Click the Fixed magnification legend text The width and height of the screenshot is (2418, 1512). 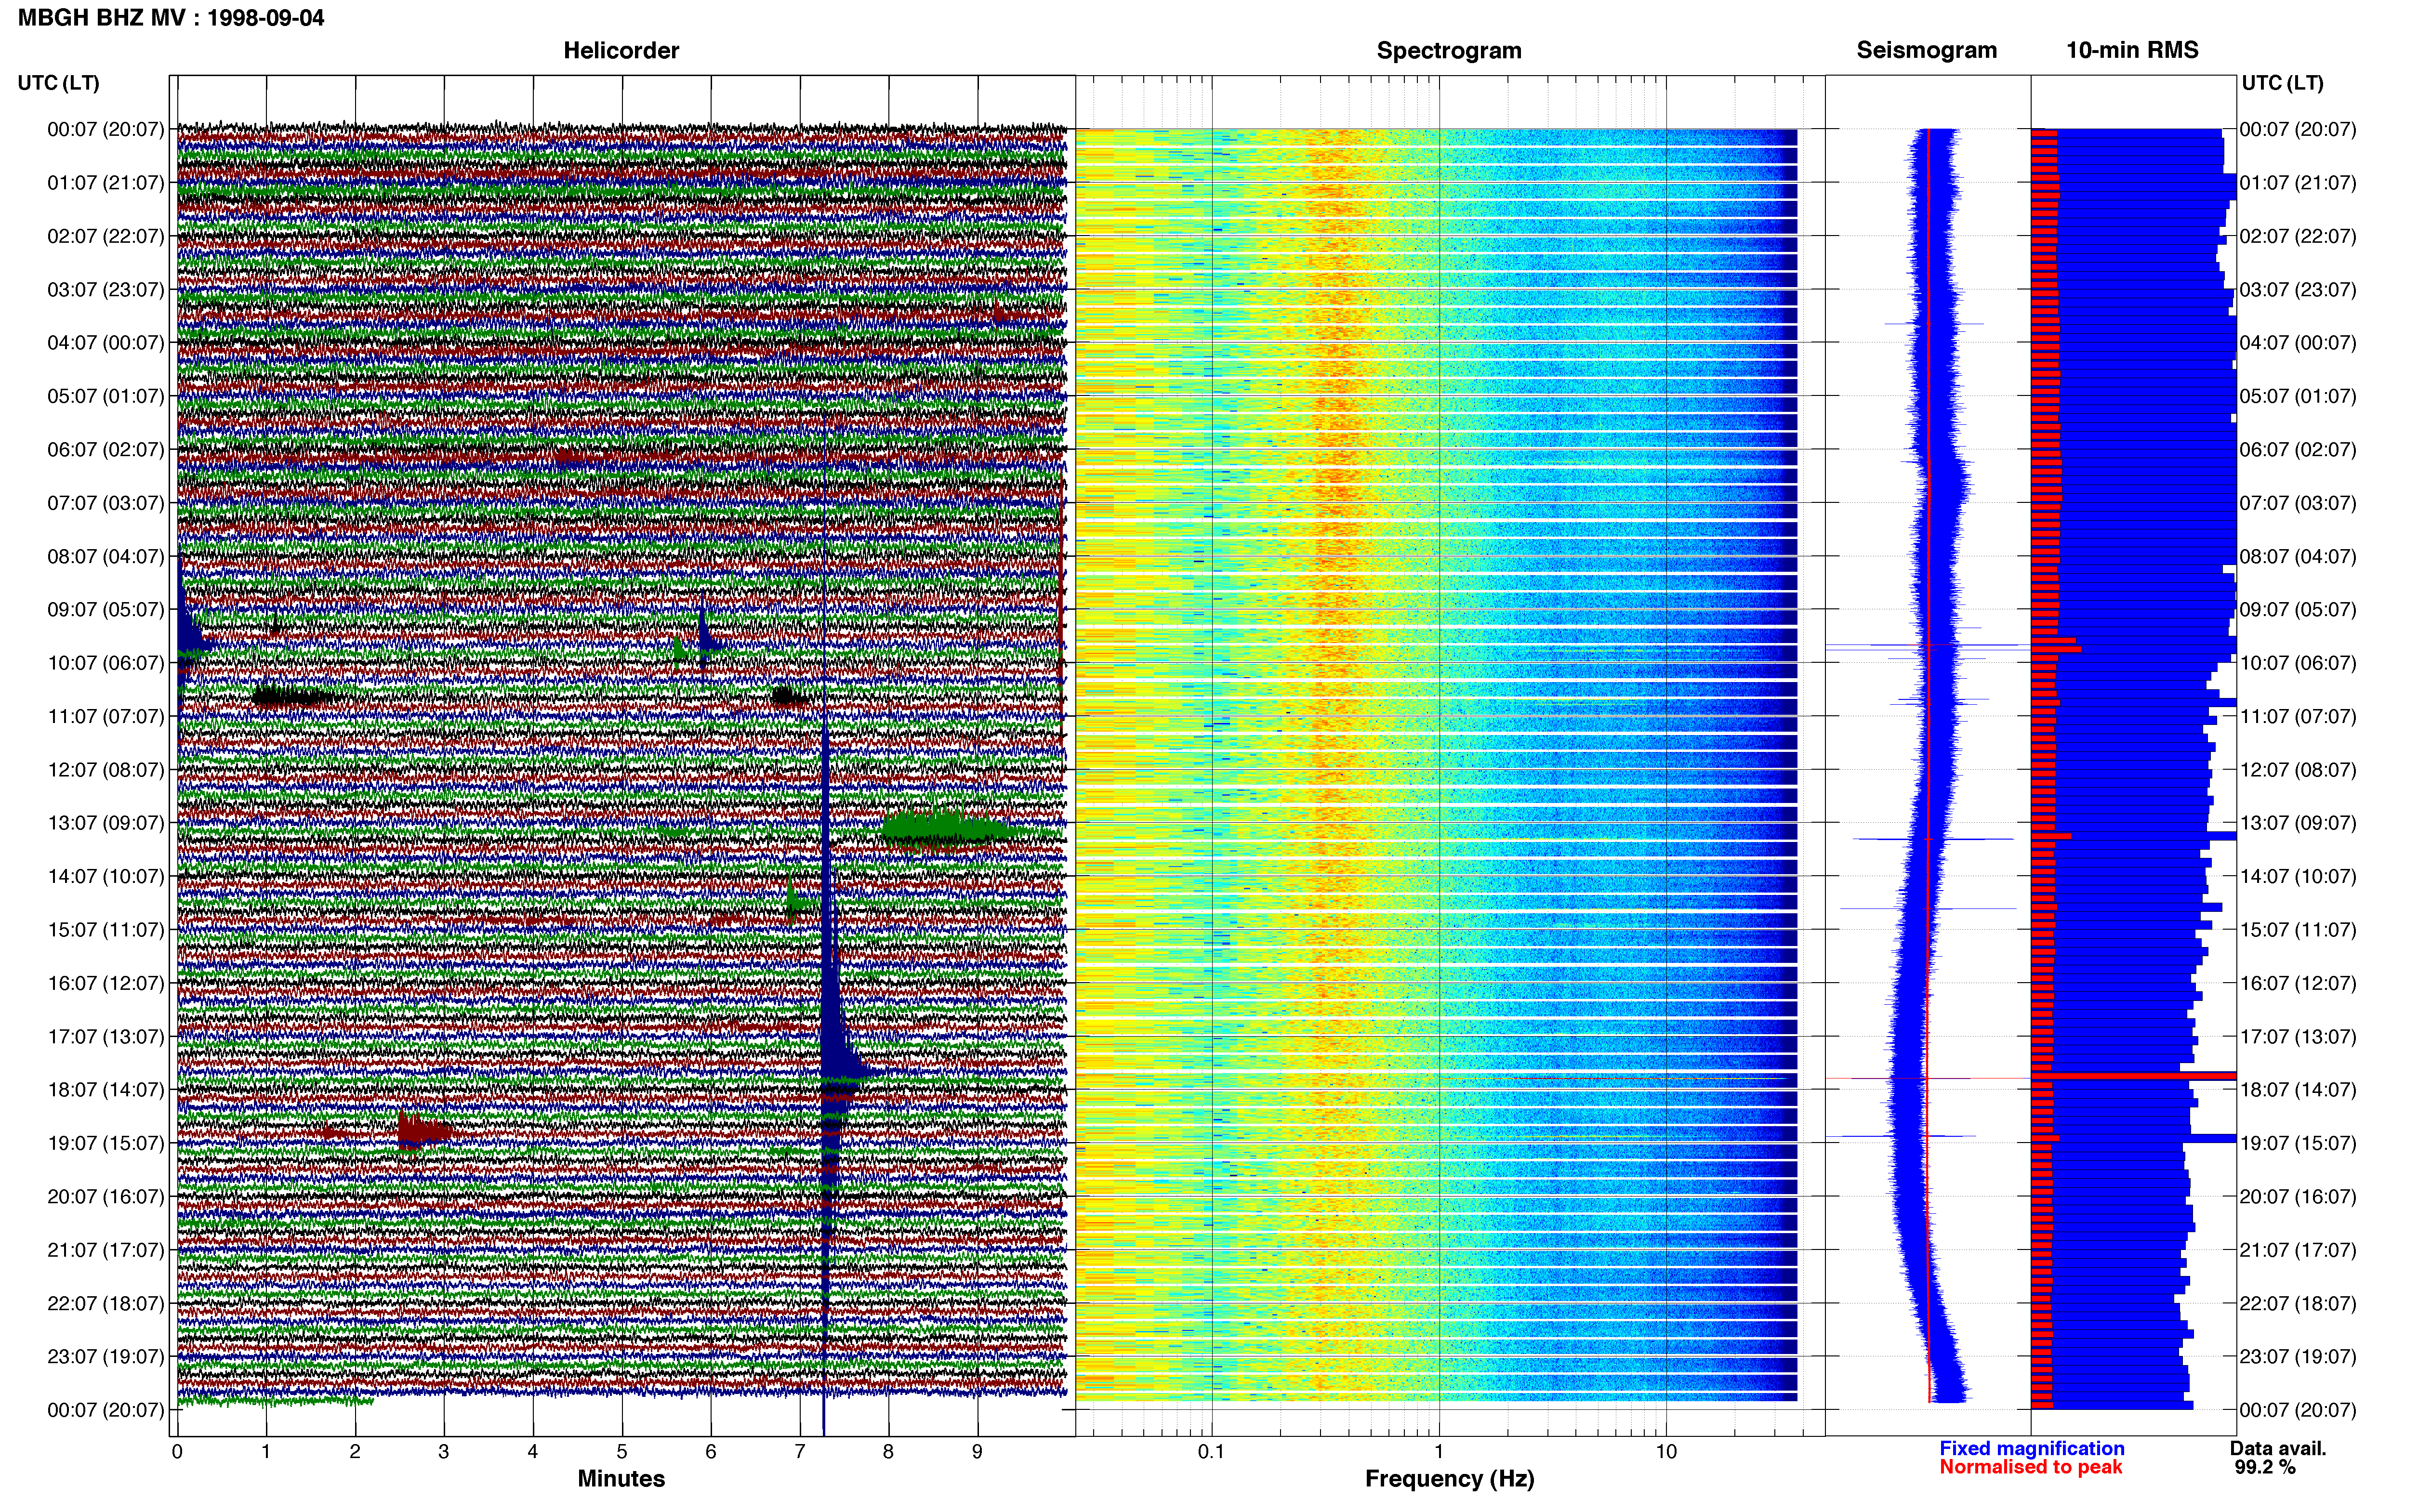click(x=2031, y=1448)
